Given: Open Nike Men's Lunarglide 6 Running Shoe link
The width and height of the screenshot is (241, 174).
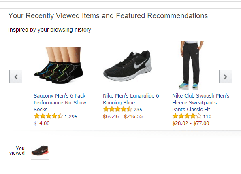Looking at the screenshot, I should point(131,99).
